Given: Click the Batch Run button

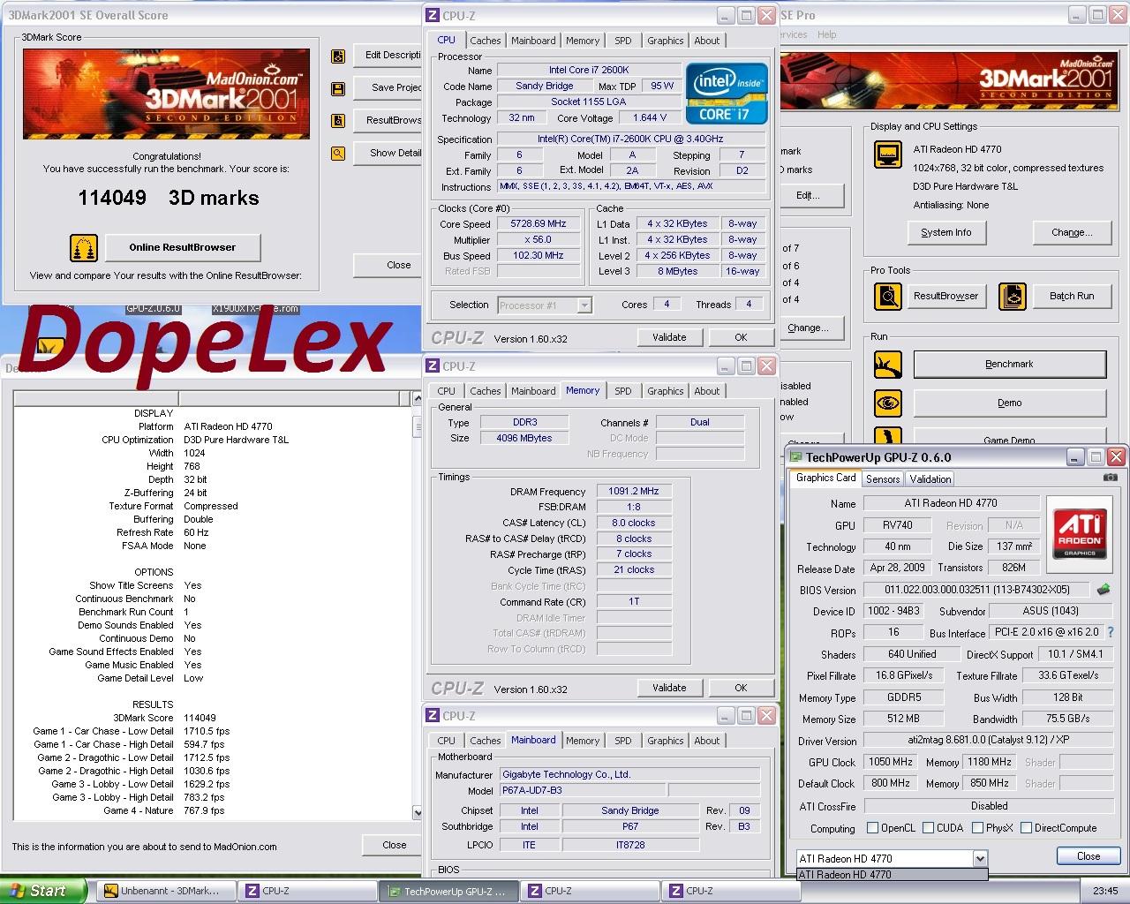Looking at the screenshot, I should click(1072, 297).
